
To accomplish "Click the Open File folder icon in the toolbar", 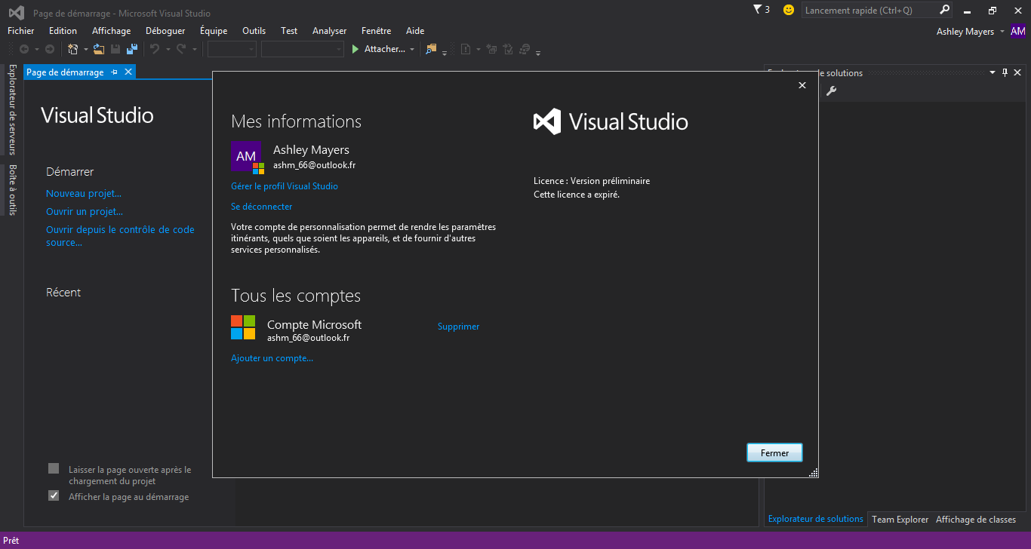I will tap(99, 49).
